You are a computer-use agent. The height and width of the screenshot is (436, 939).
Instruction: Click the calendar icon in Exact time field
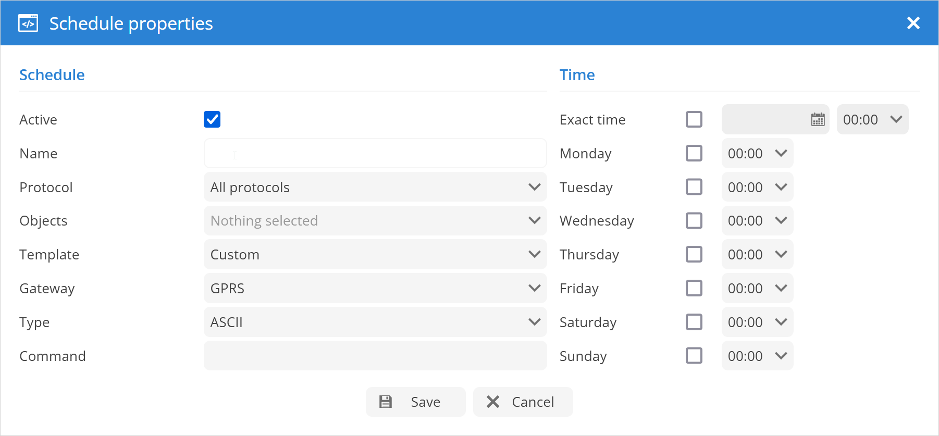[818, 120]
